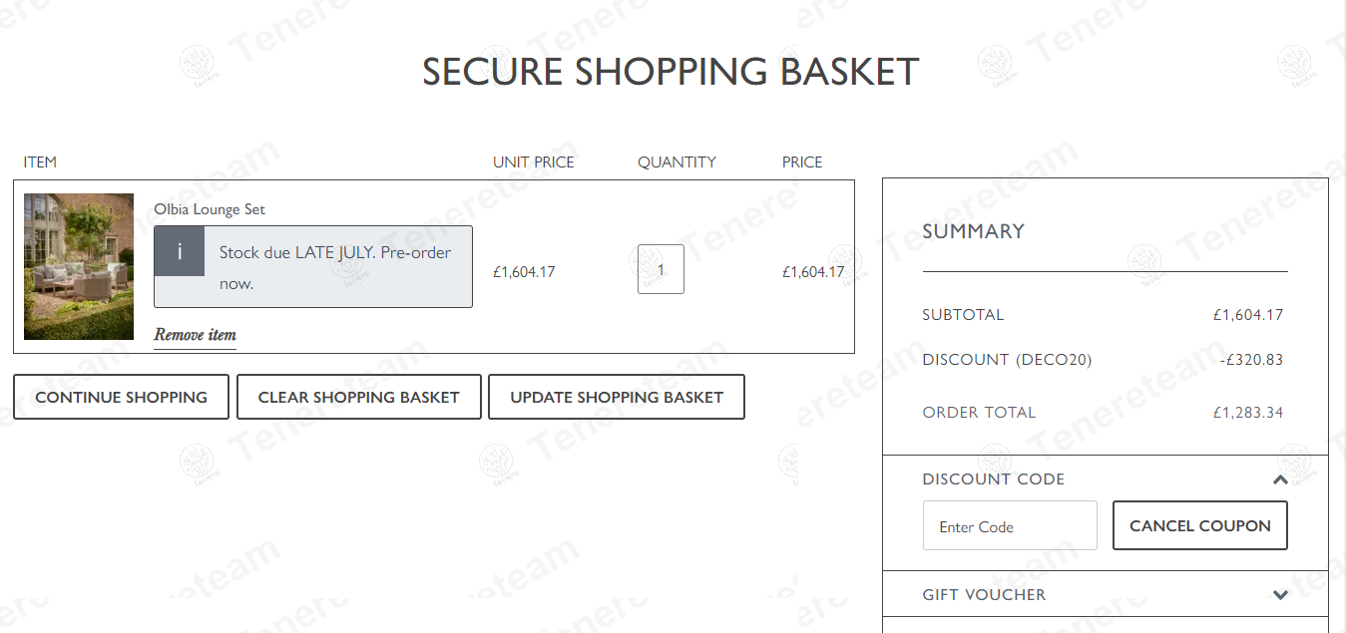This screenshot has height=633, width=1346.
Task: Click the Enter Code discount field
Action: pyautogui.click(x=1010, y=526)
